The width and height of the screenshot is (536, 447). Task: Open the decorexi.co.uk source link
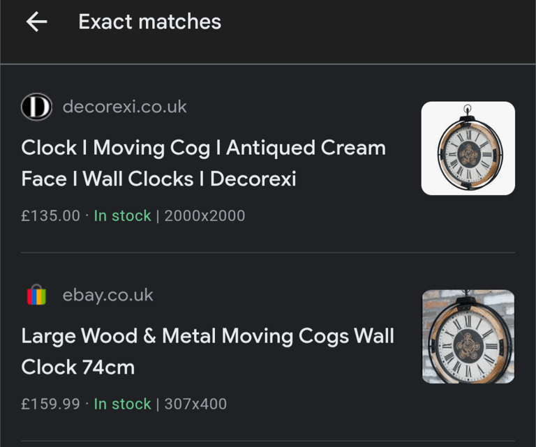[124, 107]
